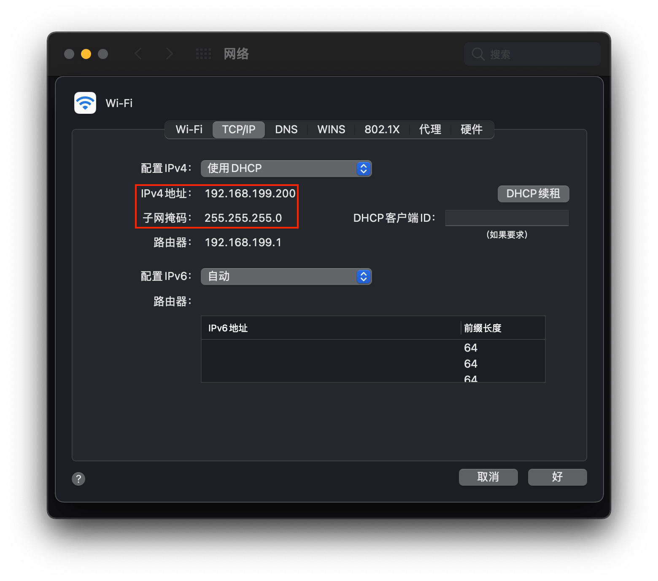Click the 网络 window title

click(x=236, y=54)
